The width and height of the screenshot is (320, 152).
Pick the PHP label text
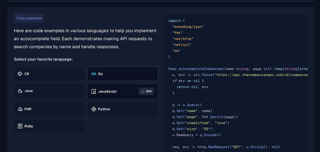28,109
